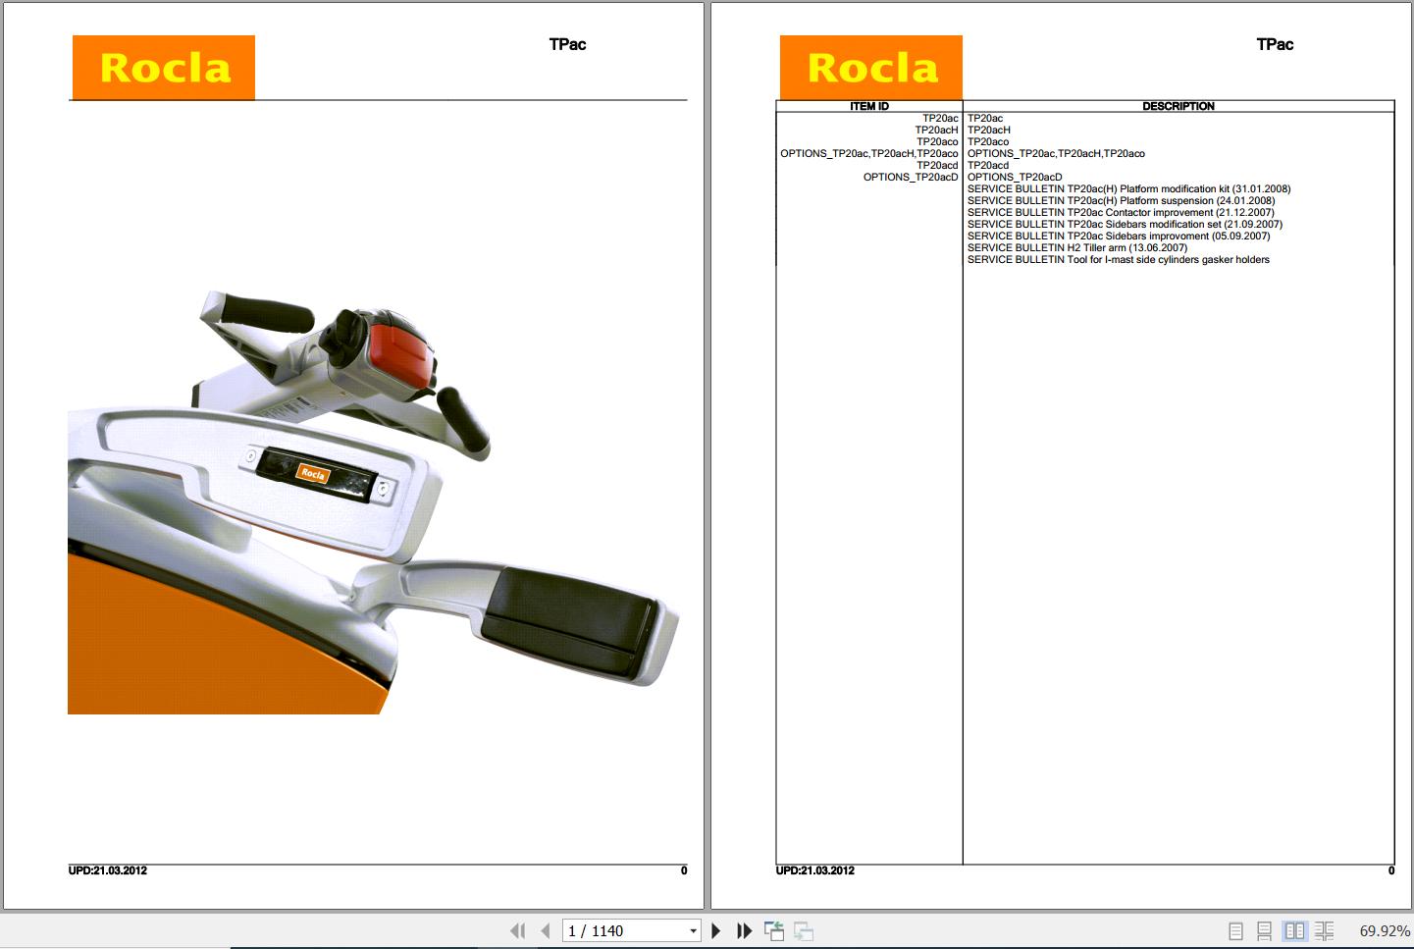Viewport: 1414px width, 949px height.
Task: Advance to the next page
Action: (715, 929)
